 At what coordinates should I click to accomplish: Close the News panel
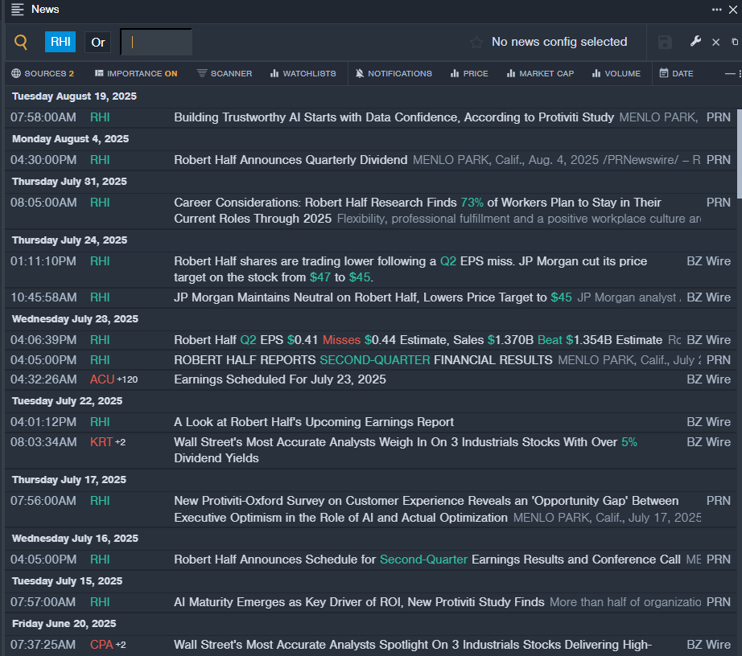(733, 10)
